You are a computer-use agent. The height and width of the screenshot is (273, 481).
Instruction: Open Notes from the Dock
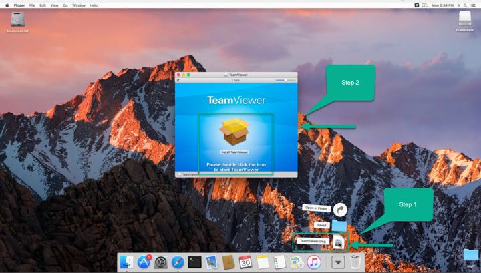click(263, 262)
